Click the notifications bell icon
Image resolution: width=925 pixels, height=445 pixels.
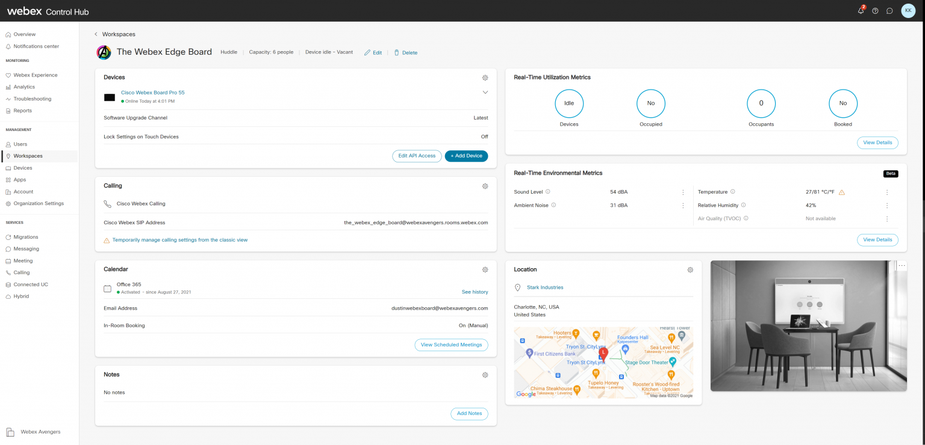(860, 10)
